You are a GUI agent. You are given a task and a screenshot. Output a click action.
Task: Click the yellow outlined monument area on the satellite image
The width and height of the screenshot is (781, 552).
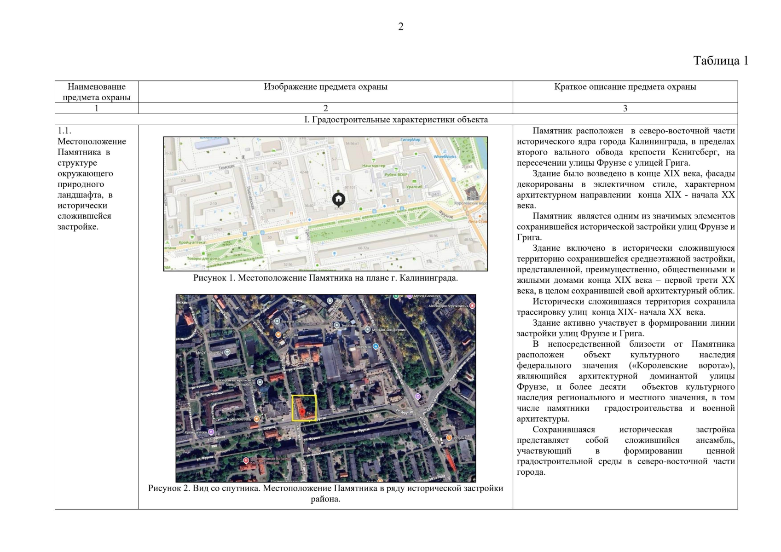(x=304, y=408)
